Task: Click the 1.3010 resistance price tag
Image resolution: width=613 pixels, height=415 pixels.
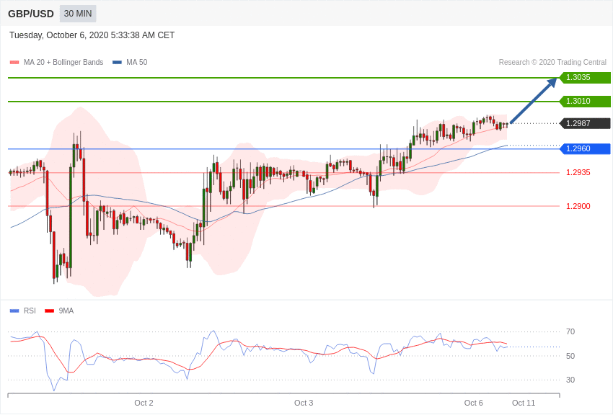Action: coord(586,101)
